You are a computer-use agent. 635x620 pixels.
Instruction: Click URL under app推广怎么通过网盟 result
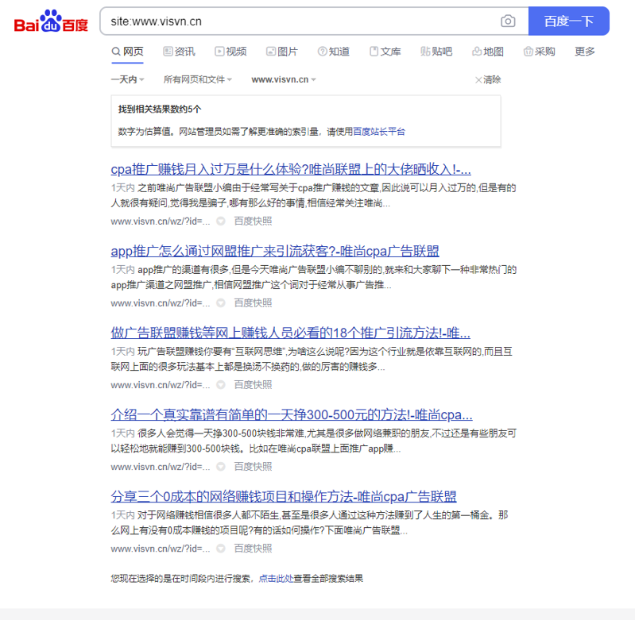(x=161, y=303)
